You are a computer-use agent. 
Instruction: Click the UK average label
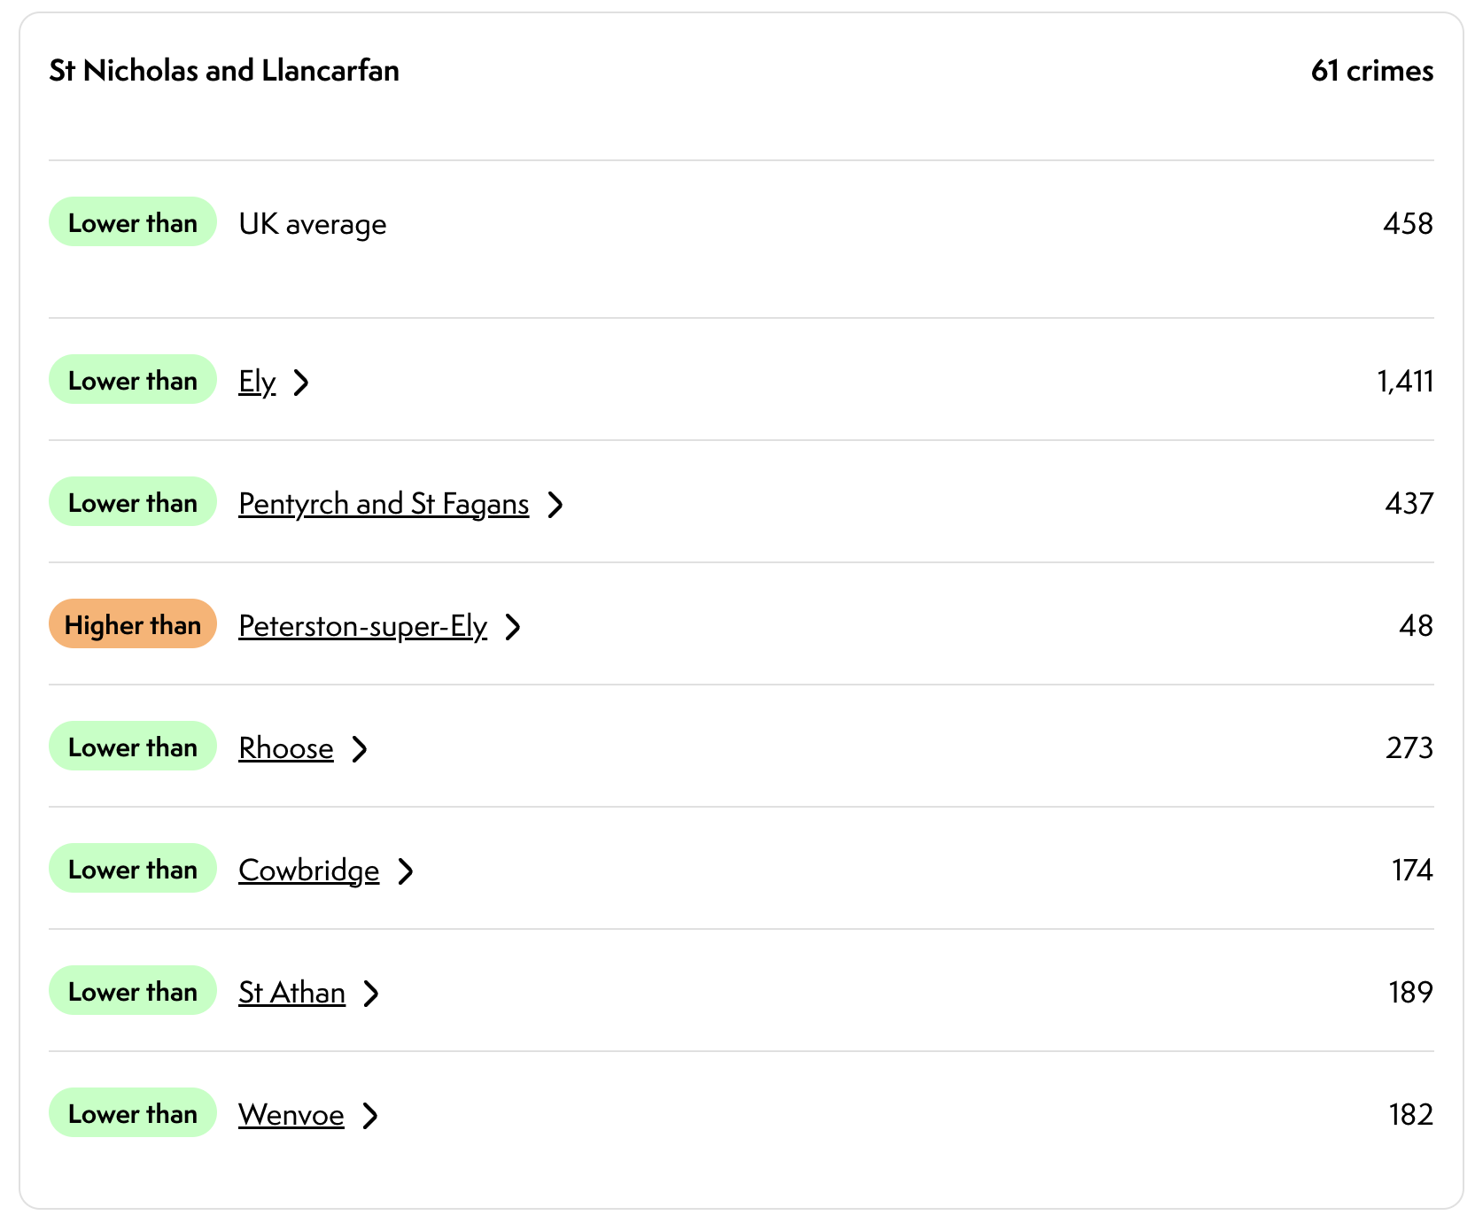pos(313,224)
